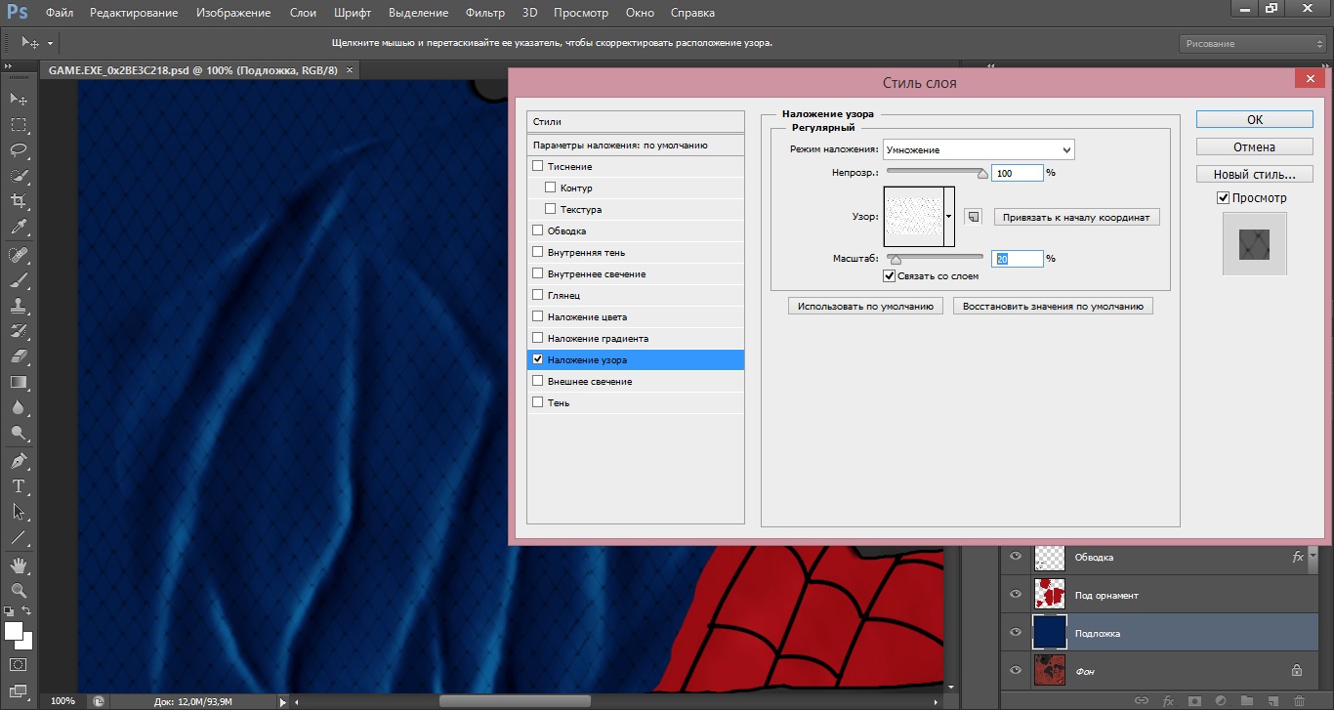The image size is (1334, 710).
Task: Select the Eyedropper tool
Action: point(19,227)
